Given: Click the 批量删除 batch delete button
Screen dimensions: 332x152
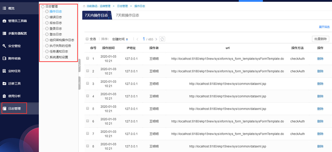Looking at the screenshot, I should [x=320, y=39].
